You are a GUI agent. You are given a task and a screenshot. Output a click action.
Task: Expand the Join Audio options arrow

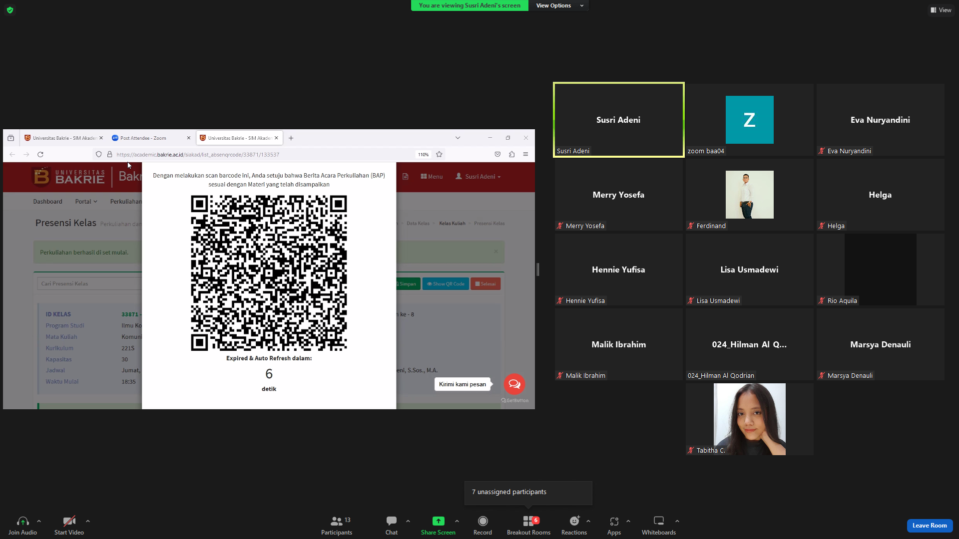pos(39,522)
